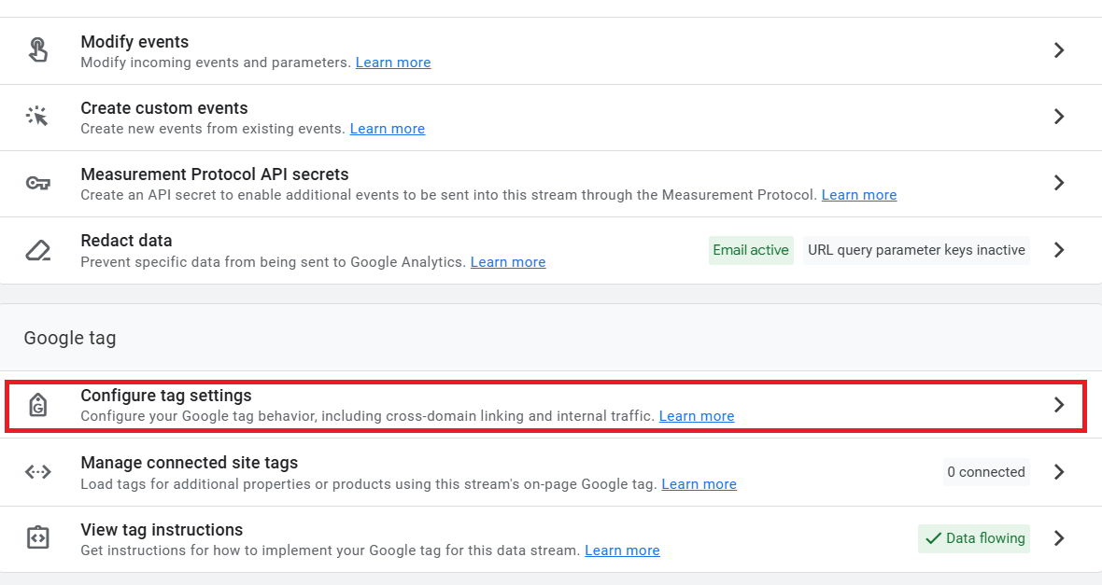
Task: Expand the Create custom events chevron
Action: tap(1059, 116)
